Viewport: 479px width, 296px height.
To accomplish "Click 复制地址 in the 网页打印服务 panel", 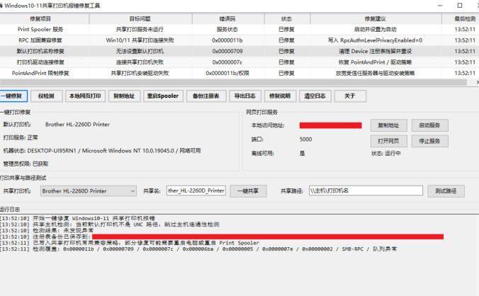I will point(388,125).
